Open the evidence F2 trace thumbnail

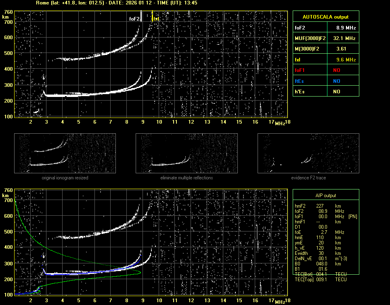[x=308, y=154]
